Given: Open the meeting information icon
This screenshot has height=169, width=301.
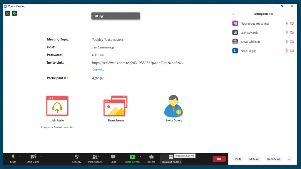Looking at the screenshot, I should tap(7, 13).
